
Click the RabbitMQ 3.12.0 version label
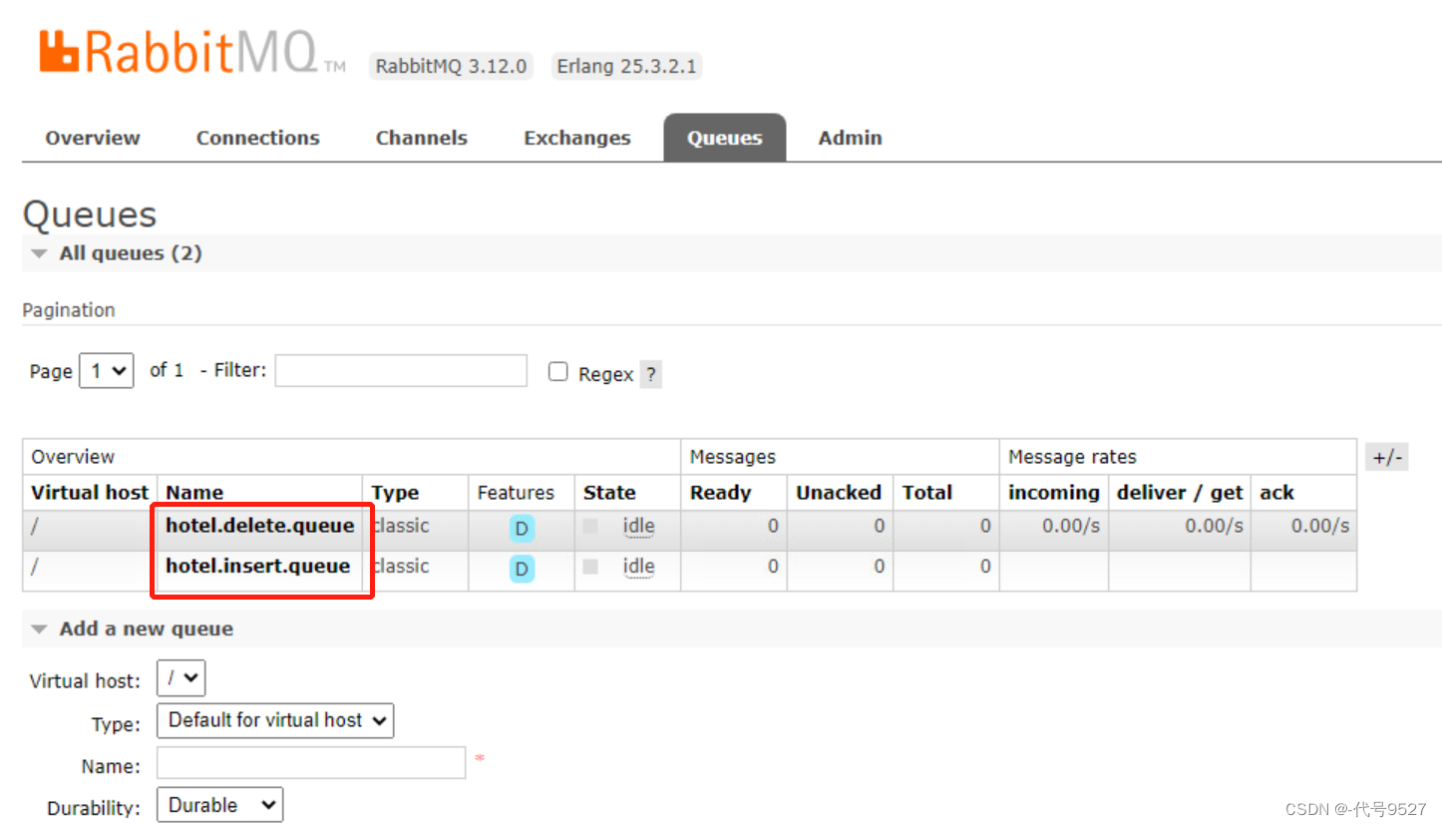(x=451, y=67)
